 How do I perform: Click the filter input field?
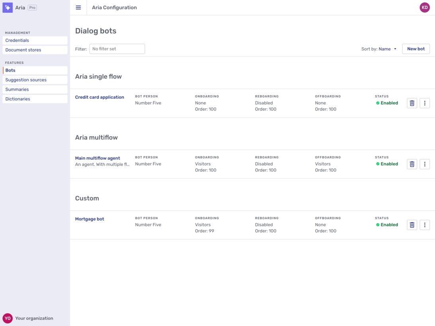117,49
